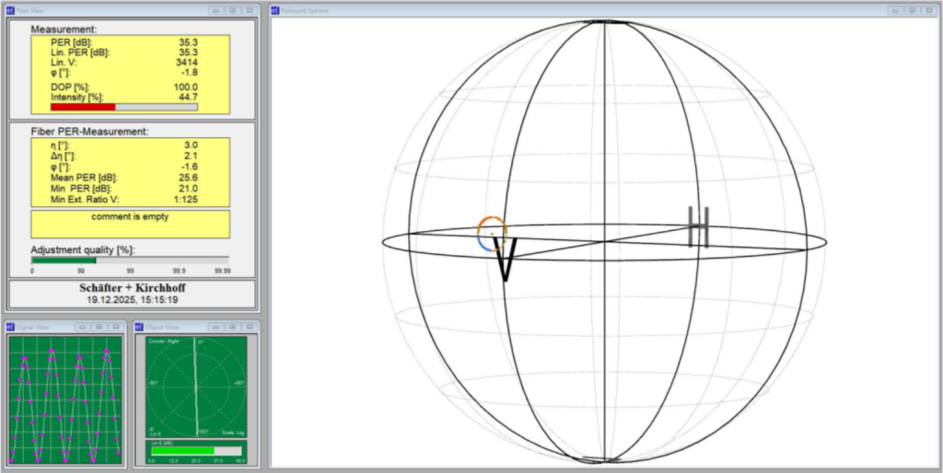Click the colored polarization circle on the sphere

pos(493,234)
